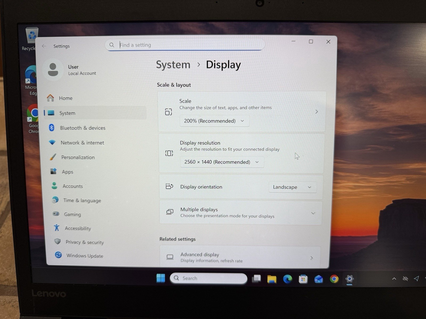Select Bluetooth & devices in sidebar
Screen dimensions: 426x319
tap(95, 128)
